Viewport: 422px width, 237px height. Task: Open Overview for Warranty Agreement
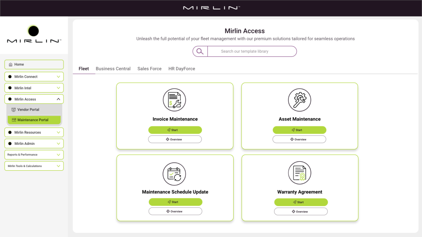300,211
